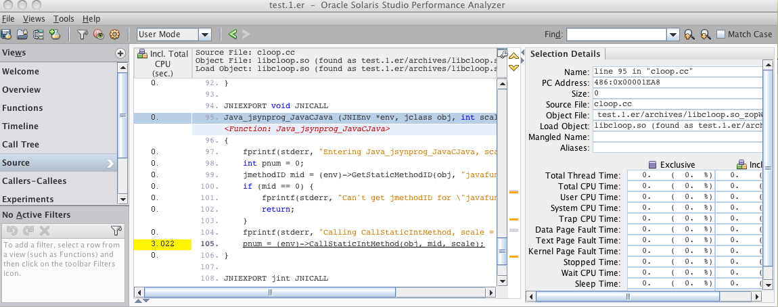Click Views list scrollbar down arrow
This screenshot has height=307, width=778.
coord(122,199)
